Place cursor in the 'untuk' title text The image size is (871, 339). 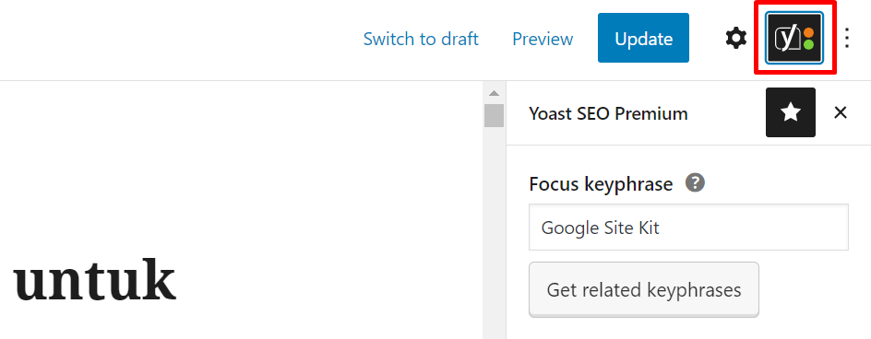94,279
